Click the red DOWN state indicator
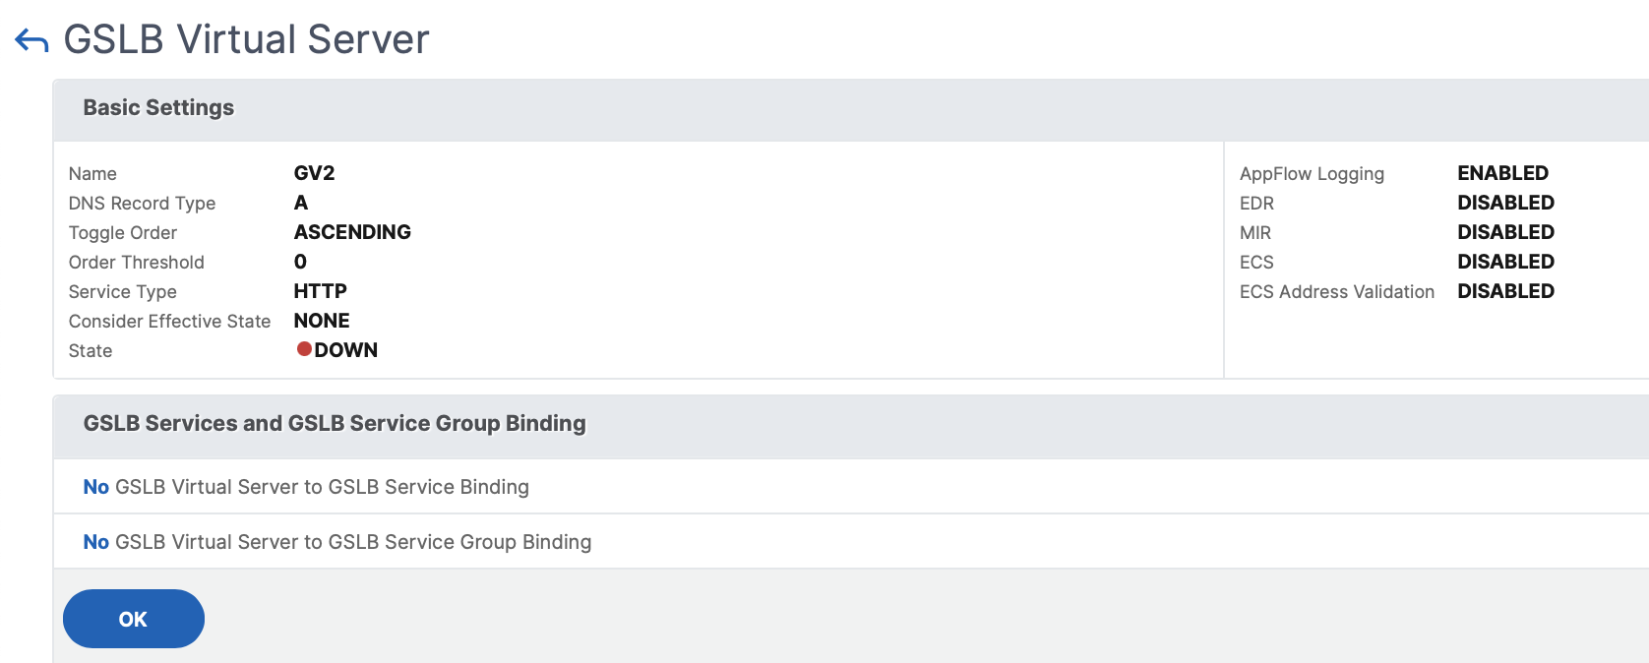Image resolution: width=1649 pixels, height=663 pixels. click(x=305, y=349)
